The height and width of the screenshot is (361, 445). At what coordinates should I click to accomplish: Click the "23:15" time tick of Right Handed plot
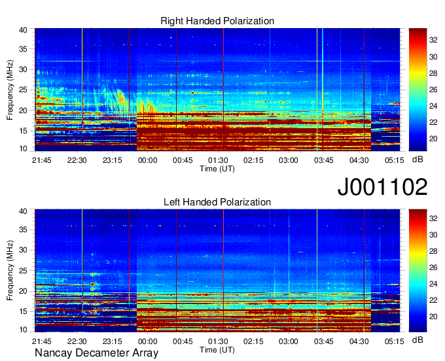click(x=113, y=160)
